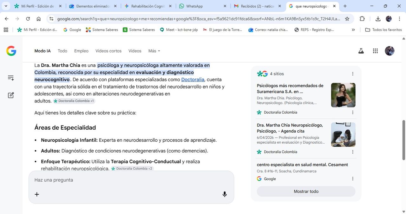The height and width of the screenshot is (214, 406).
Task: Open consultation photo thumbnail
Action: 343,134
